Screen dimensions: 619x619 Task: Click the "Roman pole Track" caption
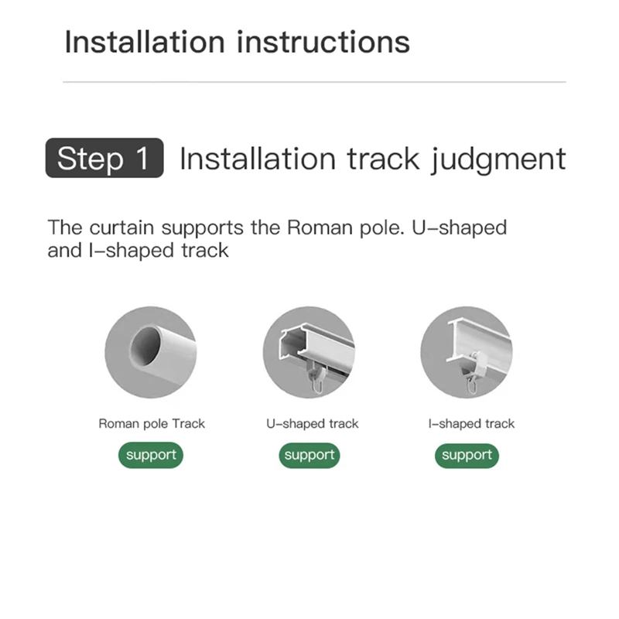click(152, 423)
